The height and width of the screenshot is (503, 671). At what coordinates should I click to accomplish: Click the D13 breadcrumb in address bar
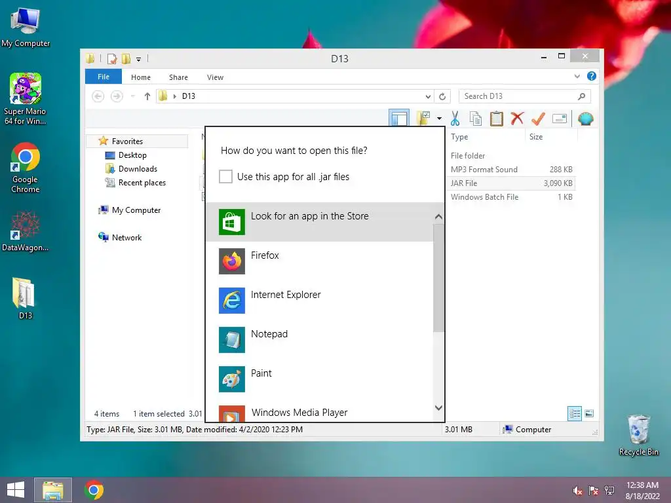pos(189,96)
